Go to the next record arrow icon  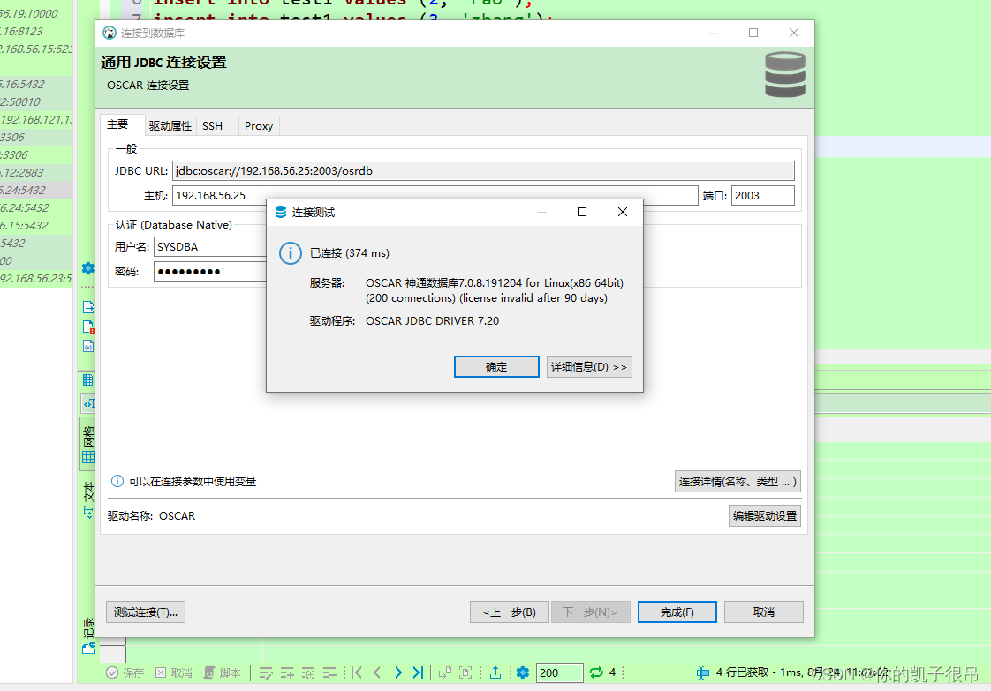pyautogui.click(x=397, y=672)
